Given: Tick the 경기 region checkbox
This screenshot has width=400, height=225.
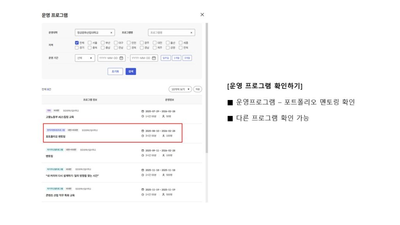Looking at the screenshot, I should click(x=77, y=48).
